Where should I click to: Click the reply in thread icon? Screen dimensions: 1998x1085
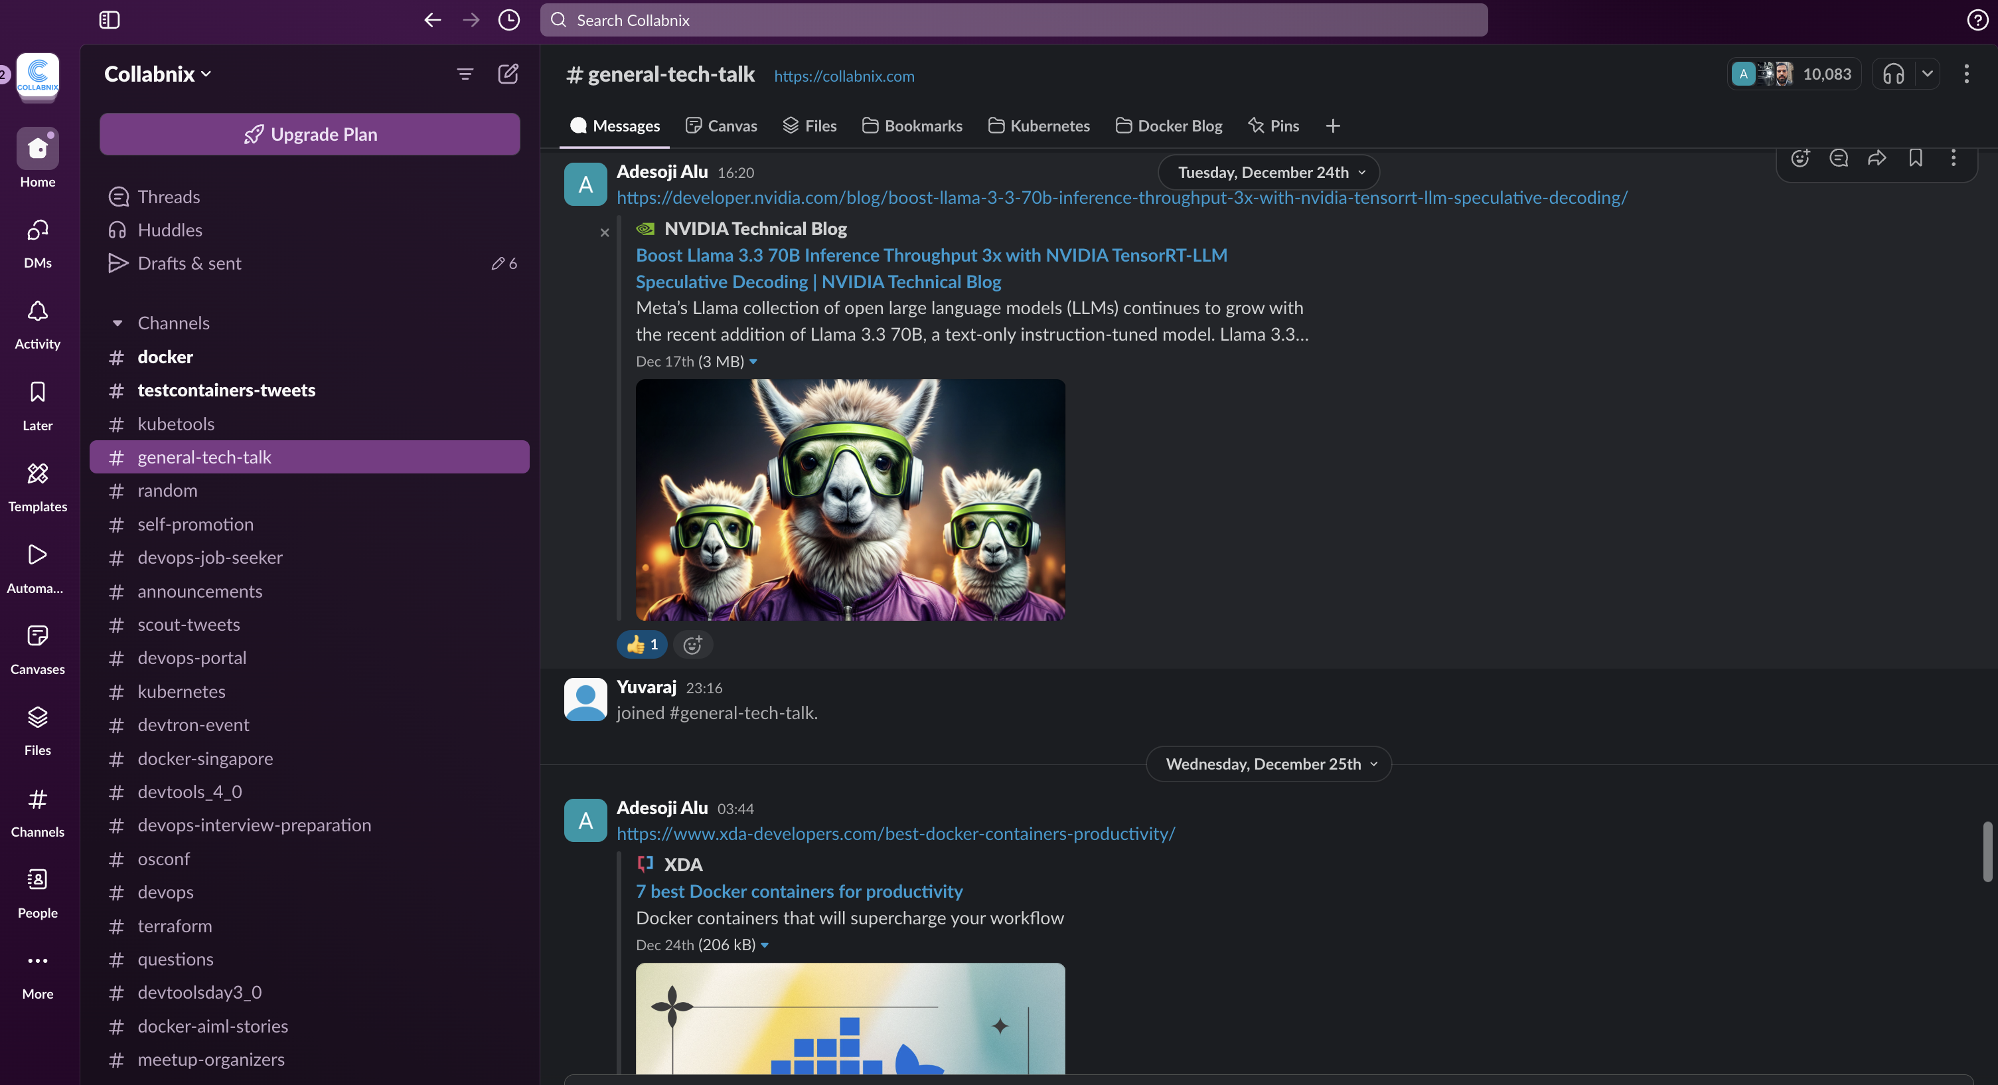[1838, 158]
